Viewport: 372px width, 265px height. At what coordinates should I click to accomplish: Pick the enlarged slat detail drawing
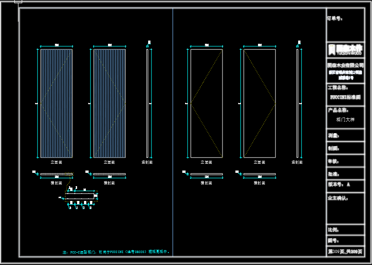[x=79, y=196]
